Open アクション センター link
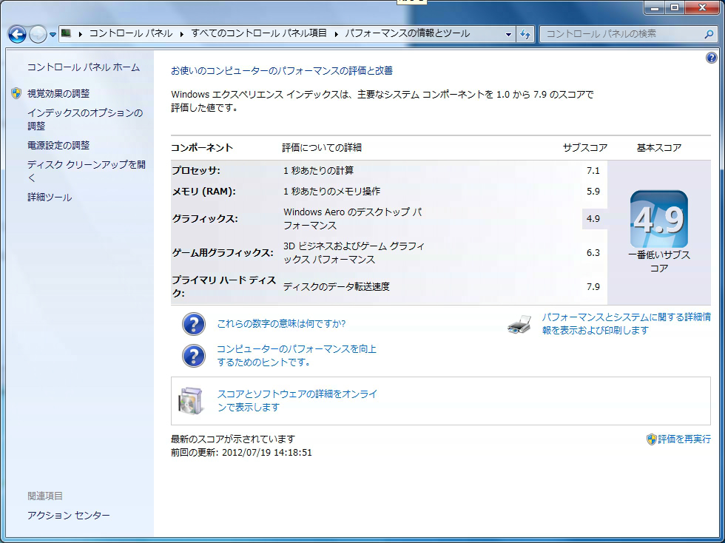Image resolution: width=725 pixels, height=543 pixels. (68, 515)
